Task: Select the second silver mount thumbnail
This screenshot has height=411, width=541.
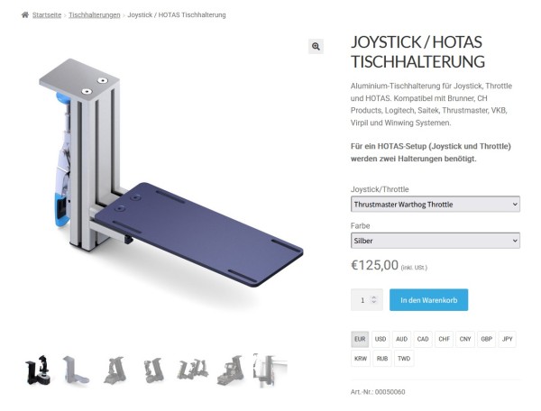Action: click(77, 370)
